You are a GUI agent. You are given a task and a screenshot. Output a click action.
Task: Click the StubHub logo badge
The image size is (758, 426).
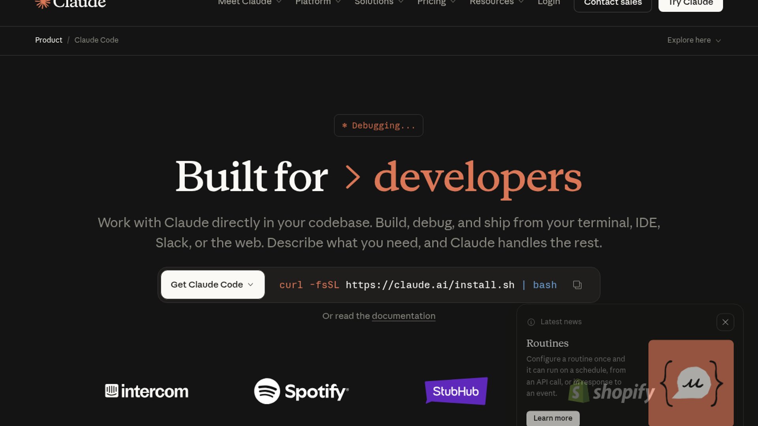coord(456,391)
